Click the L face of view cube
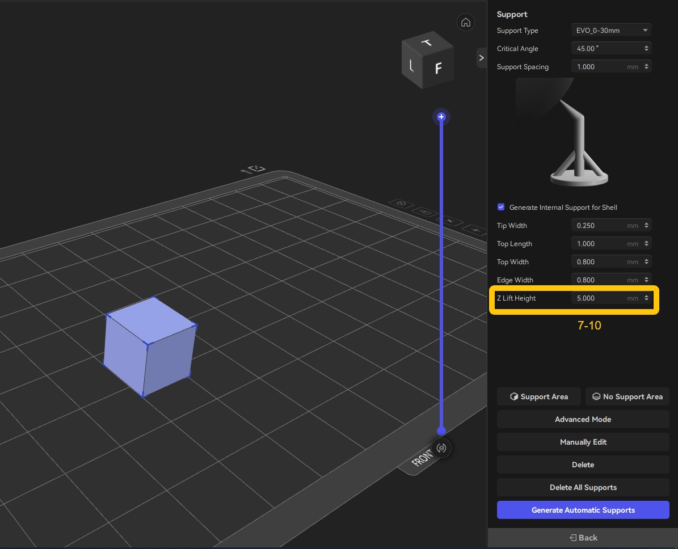Image resolution: width=678 pixels, height=549 pixels. (412, 65)
